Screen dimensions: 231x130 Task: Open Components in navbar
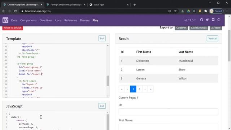tap(29, 20)
